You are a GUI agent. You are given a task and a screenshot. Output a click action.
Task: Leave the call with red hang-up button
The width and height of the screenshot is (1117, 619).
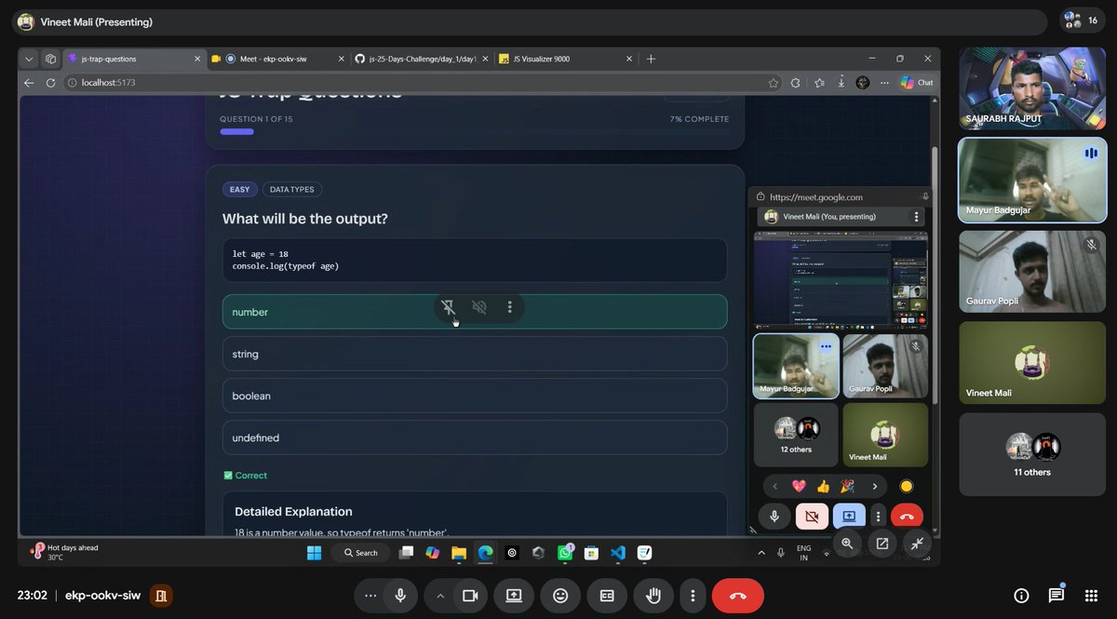[x=738, y=596]
